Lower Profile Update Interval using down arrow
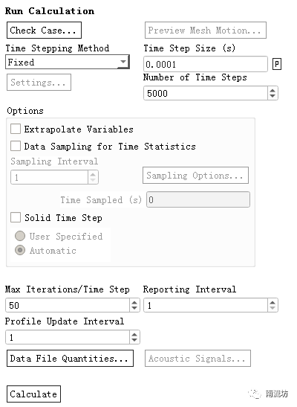Viewport: 297px width, 407px height. click(x=134, y=340)
